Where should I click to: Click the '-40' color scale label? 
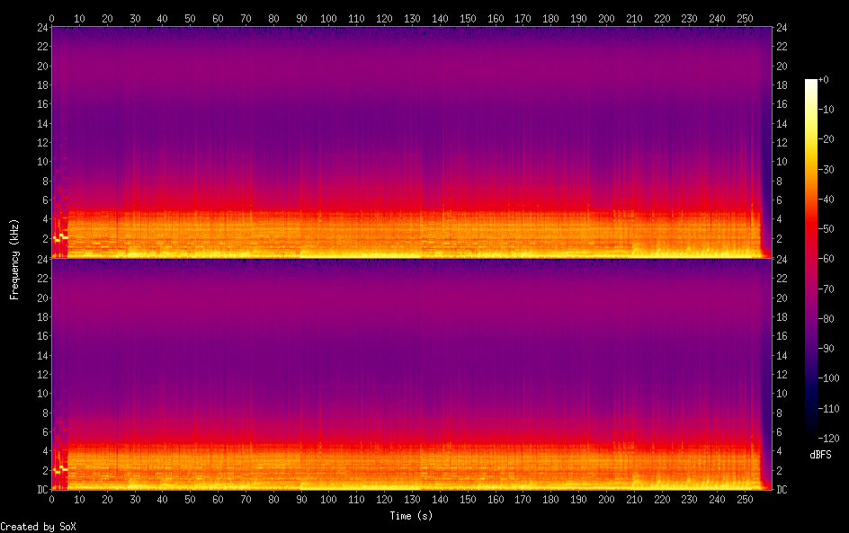pos(827,200)
